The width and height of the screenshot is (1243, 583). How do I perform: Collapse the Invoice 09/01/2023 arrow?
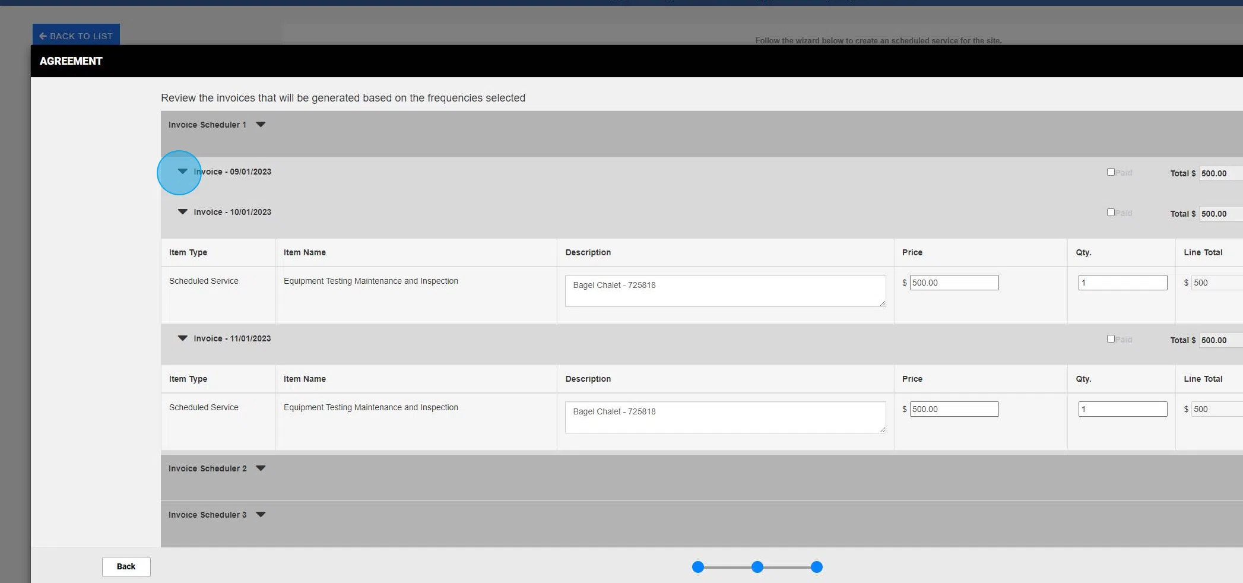coord(182,172)
